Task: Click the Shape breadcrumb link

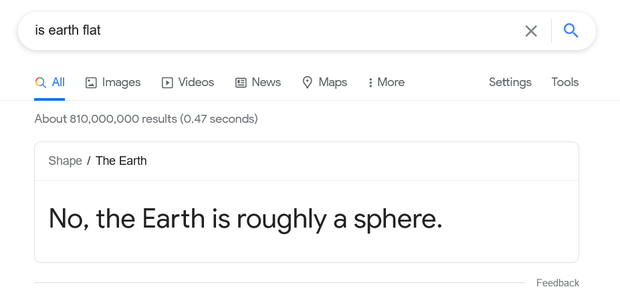Action: [x=66, y=161]
